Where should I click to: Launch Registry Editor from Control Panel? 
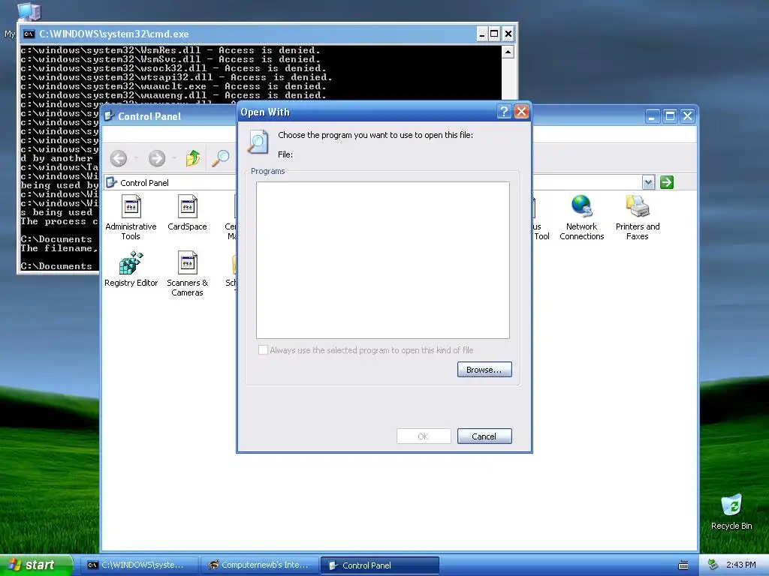131,269
